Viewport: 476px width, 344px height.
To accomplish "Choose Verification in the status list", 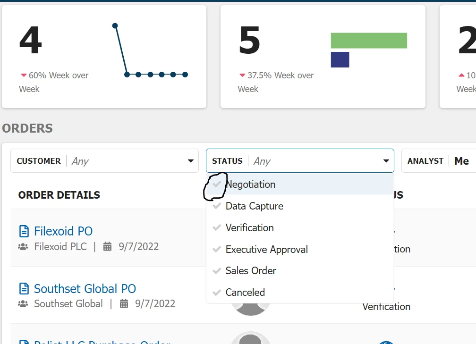I will (249, 227).
